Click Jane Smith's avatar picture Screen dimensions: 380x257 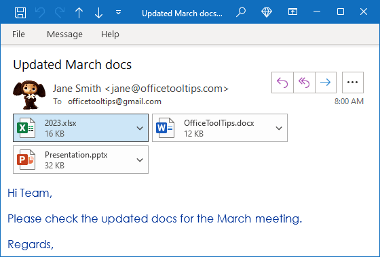[29, 95]
